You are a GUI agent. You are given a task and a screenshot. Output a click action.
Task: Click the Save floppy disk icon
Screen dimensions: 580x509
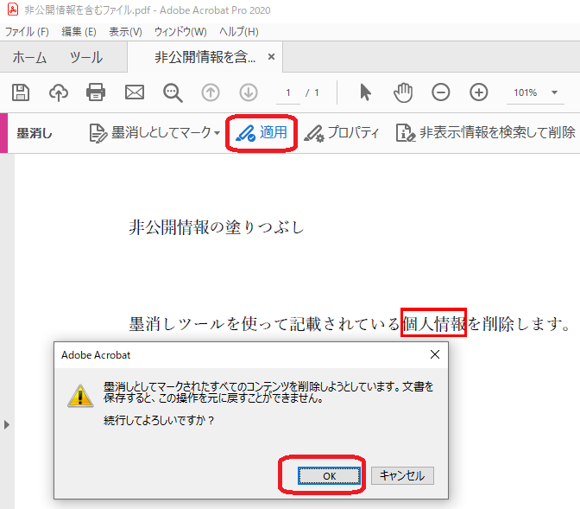pyautogui.click(x=20, y=92)
